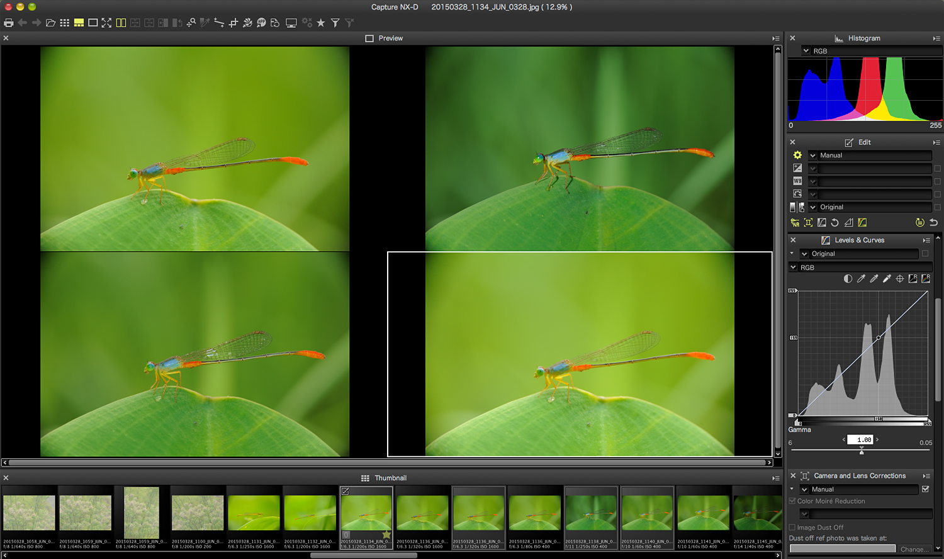Click the White Balance WB icon
This screenshot has height=559, width=944.
tap(797, 181)
